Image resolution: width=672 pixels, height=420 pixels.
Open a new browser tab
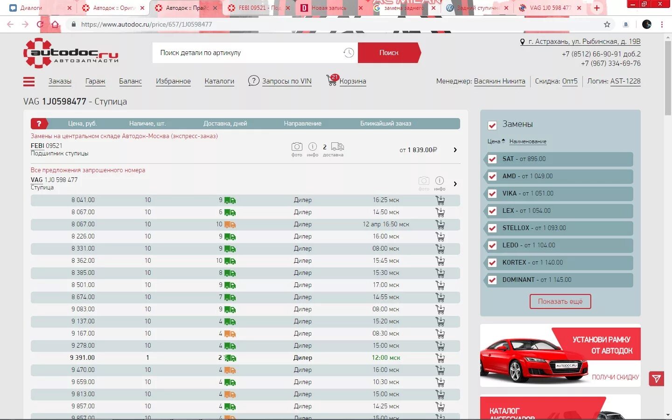tap(596, 8)
